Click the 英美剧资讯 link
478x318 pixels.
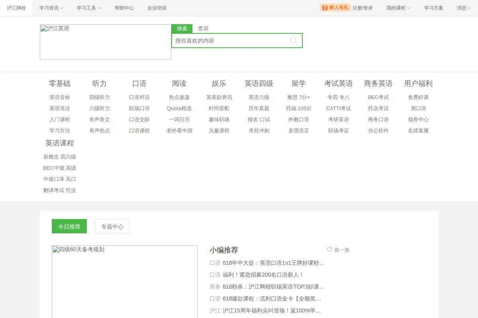pos(219,97)
